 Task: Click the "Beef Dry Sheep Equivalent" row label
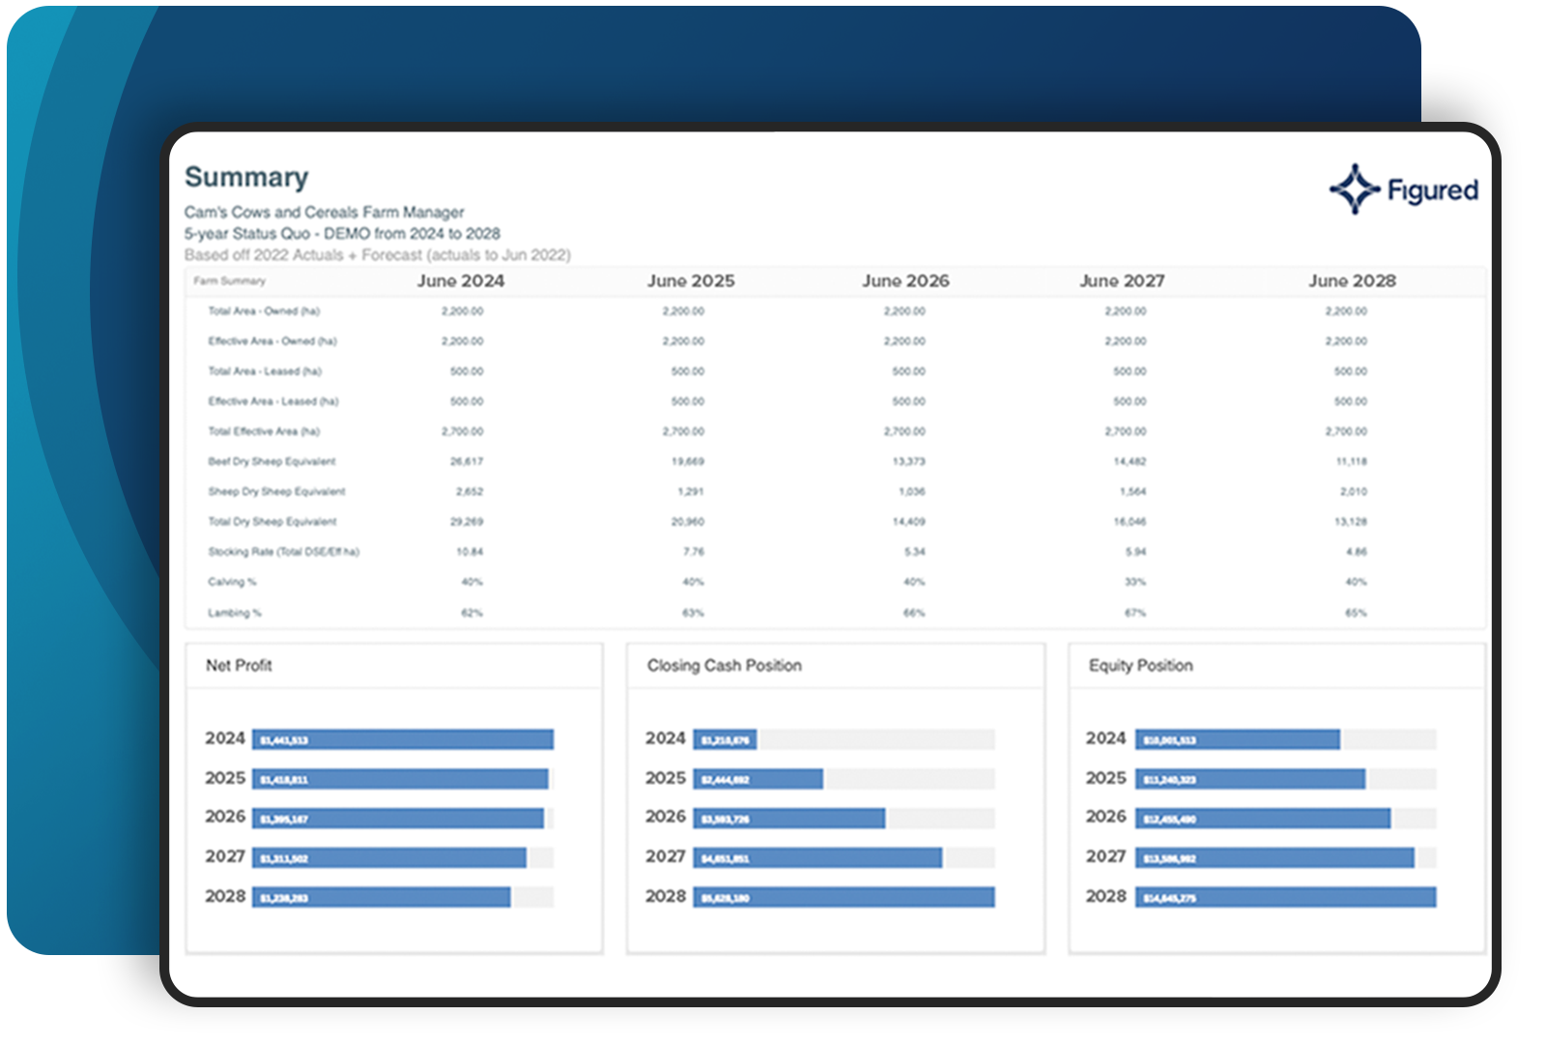click(x=272, y=461)
